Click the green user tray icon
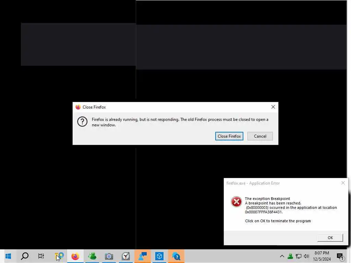Image resolution: width=351 pixels, height=263 pixels. [x=290, y=256]
